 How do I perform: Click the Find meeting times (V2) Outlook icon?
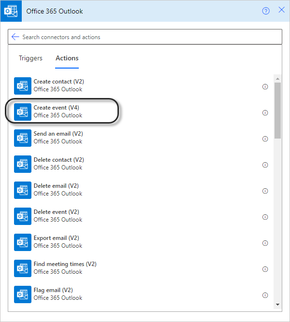pos(23,268)
